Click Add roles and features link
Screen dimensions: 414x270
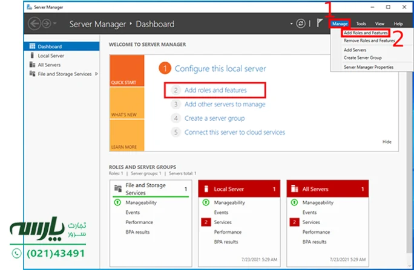(215, 90)
